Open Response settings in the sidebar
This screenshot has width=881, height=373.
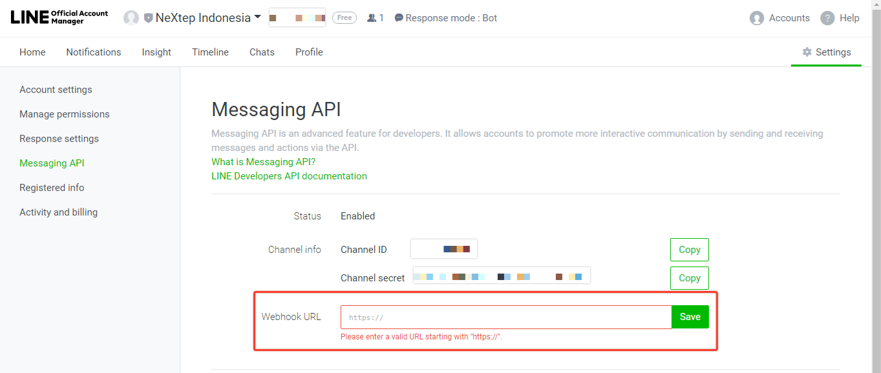pyautogui.click(x=59, y=139)
